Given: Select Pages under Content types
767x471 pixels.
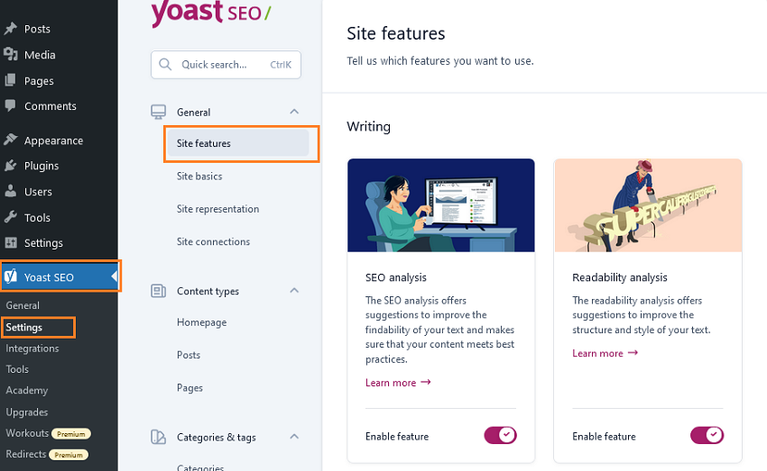Looking at the screenshot, I should tap(189, 388).
